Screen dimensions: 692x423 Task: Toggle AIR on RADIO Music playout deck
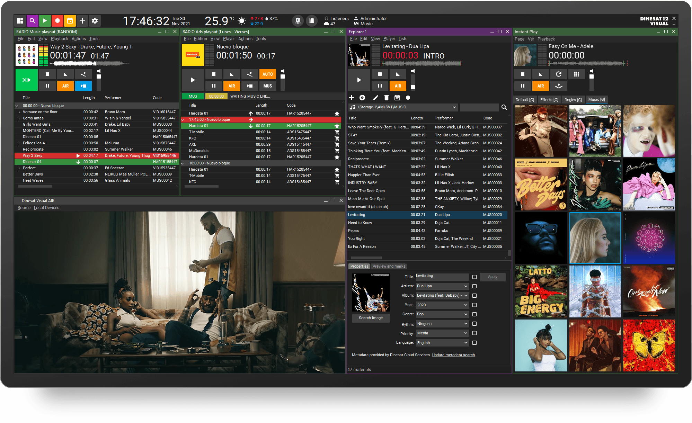pyautogui.click(x=65, y=85)
